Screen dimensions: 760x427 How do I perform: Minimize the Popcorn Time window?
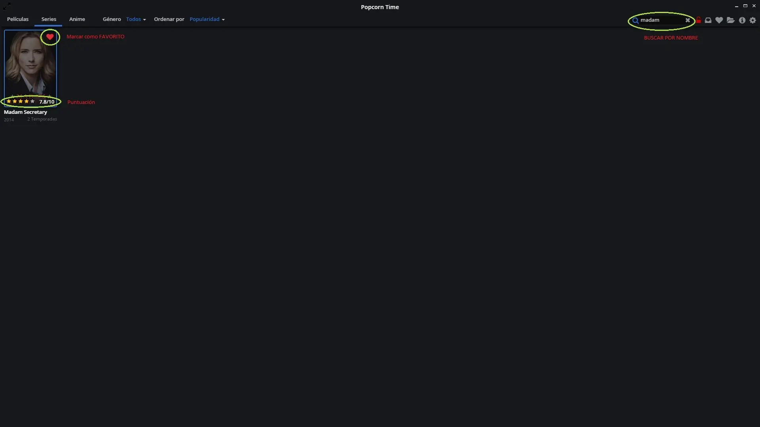pos(736,6)
